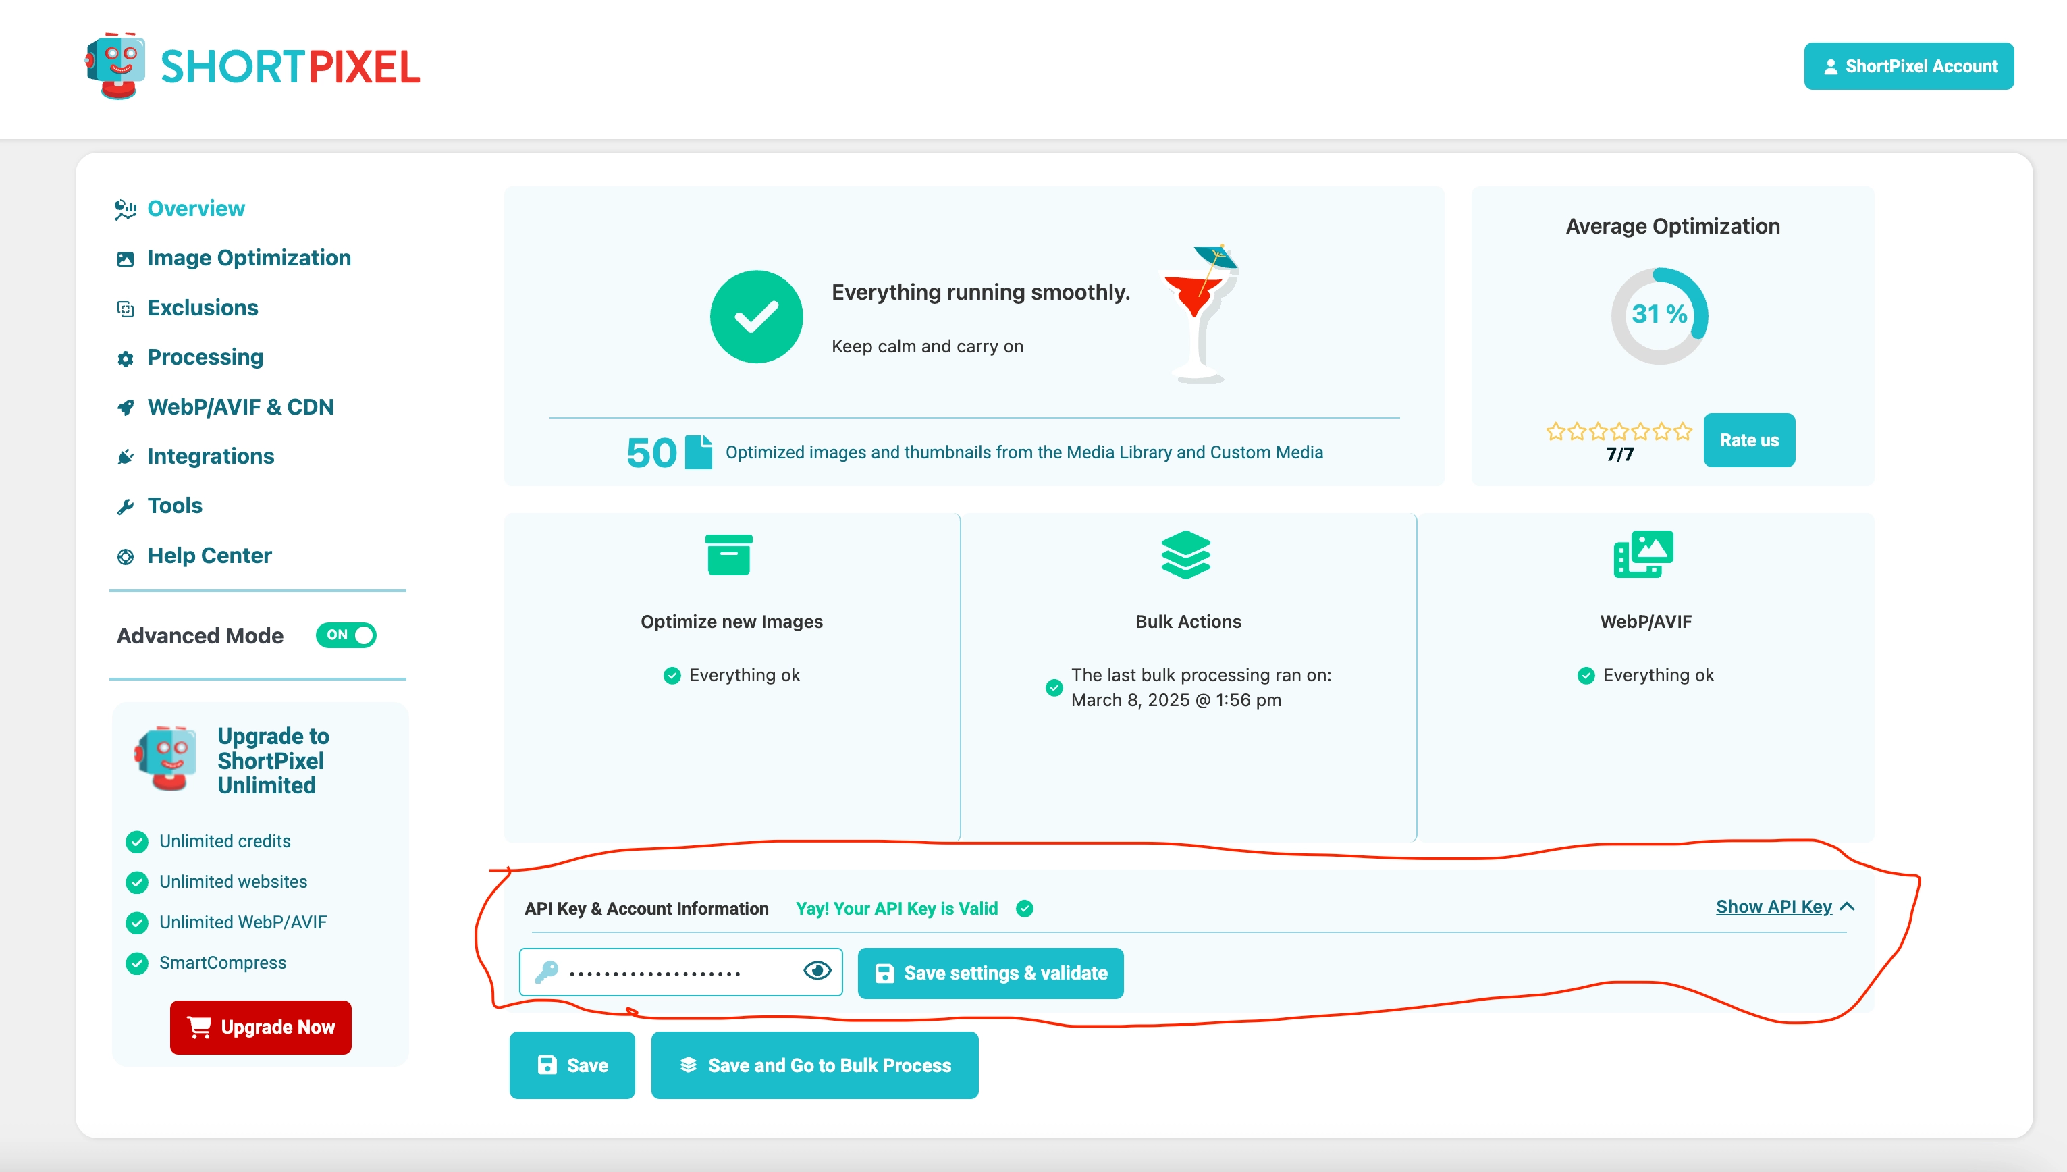Click the check icon by Bulk Actions status

point(1054,687)
